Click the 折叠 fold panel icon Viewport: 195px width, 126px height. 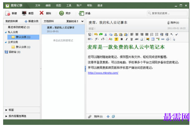81,13
